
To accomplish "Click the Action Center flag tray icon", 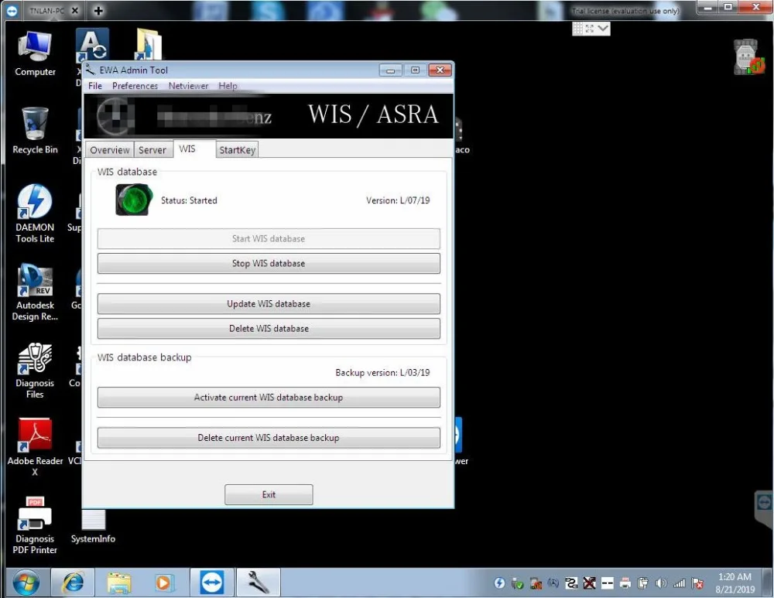I will coord(697,583).
